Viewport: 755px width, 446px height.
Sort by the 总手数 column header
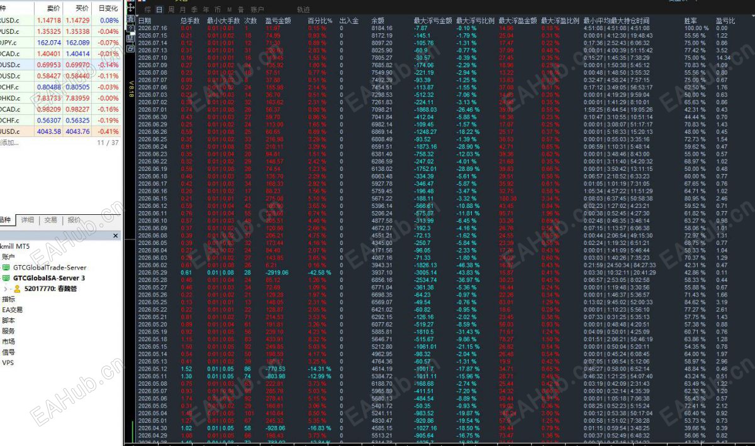click(x=190, y=21)
